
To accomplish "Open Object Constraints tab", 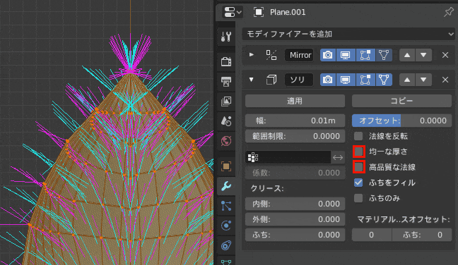I will pyautogui.click(x=226, y=245).
